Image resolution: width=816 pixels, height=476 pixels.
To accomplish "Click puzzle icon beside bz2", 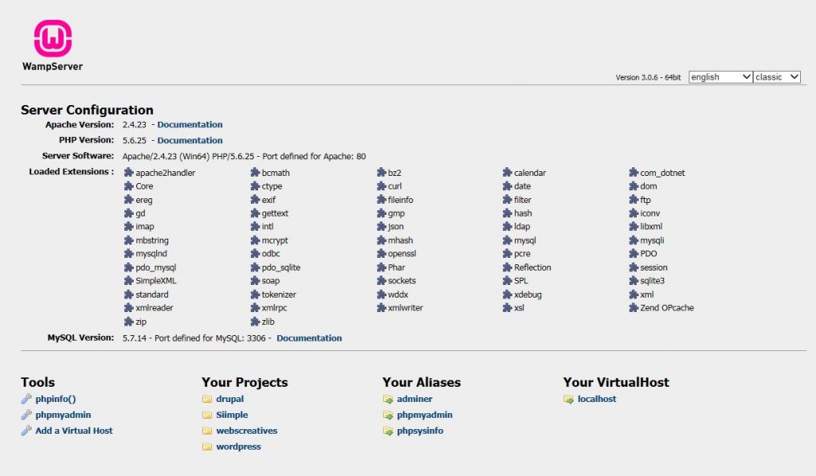I will pyautogui.click(x=382, y=172).
